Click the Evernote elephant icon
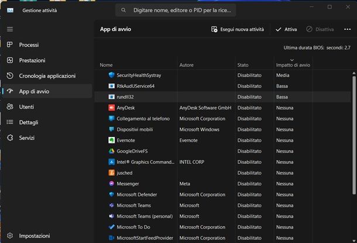This screenshot has width=357, height=243. 111,140
